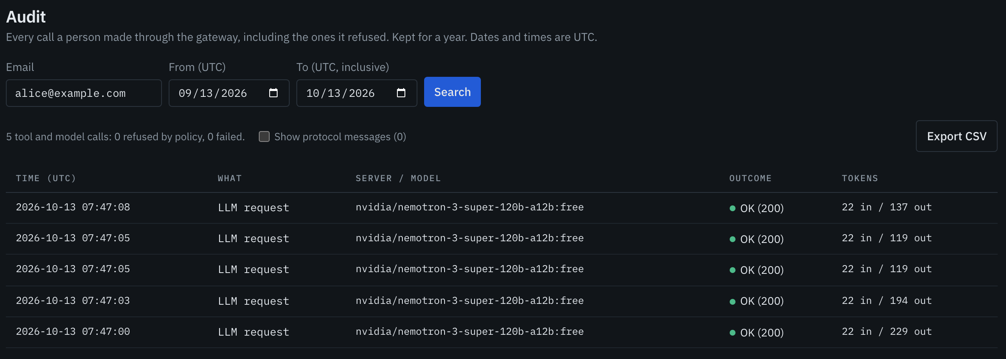This screenshot has width=1006, height=359.
Task: Click the token count 22 in / 194 out
Action: 887,301
